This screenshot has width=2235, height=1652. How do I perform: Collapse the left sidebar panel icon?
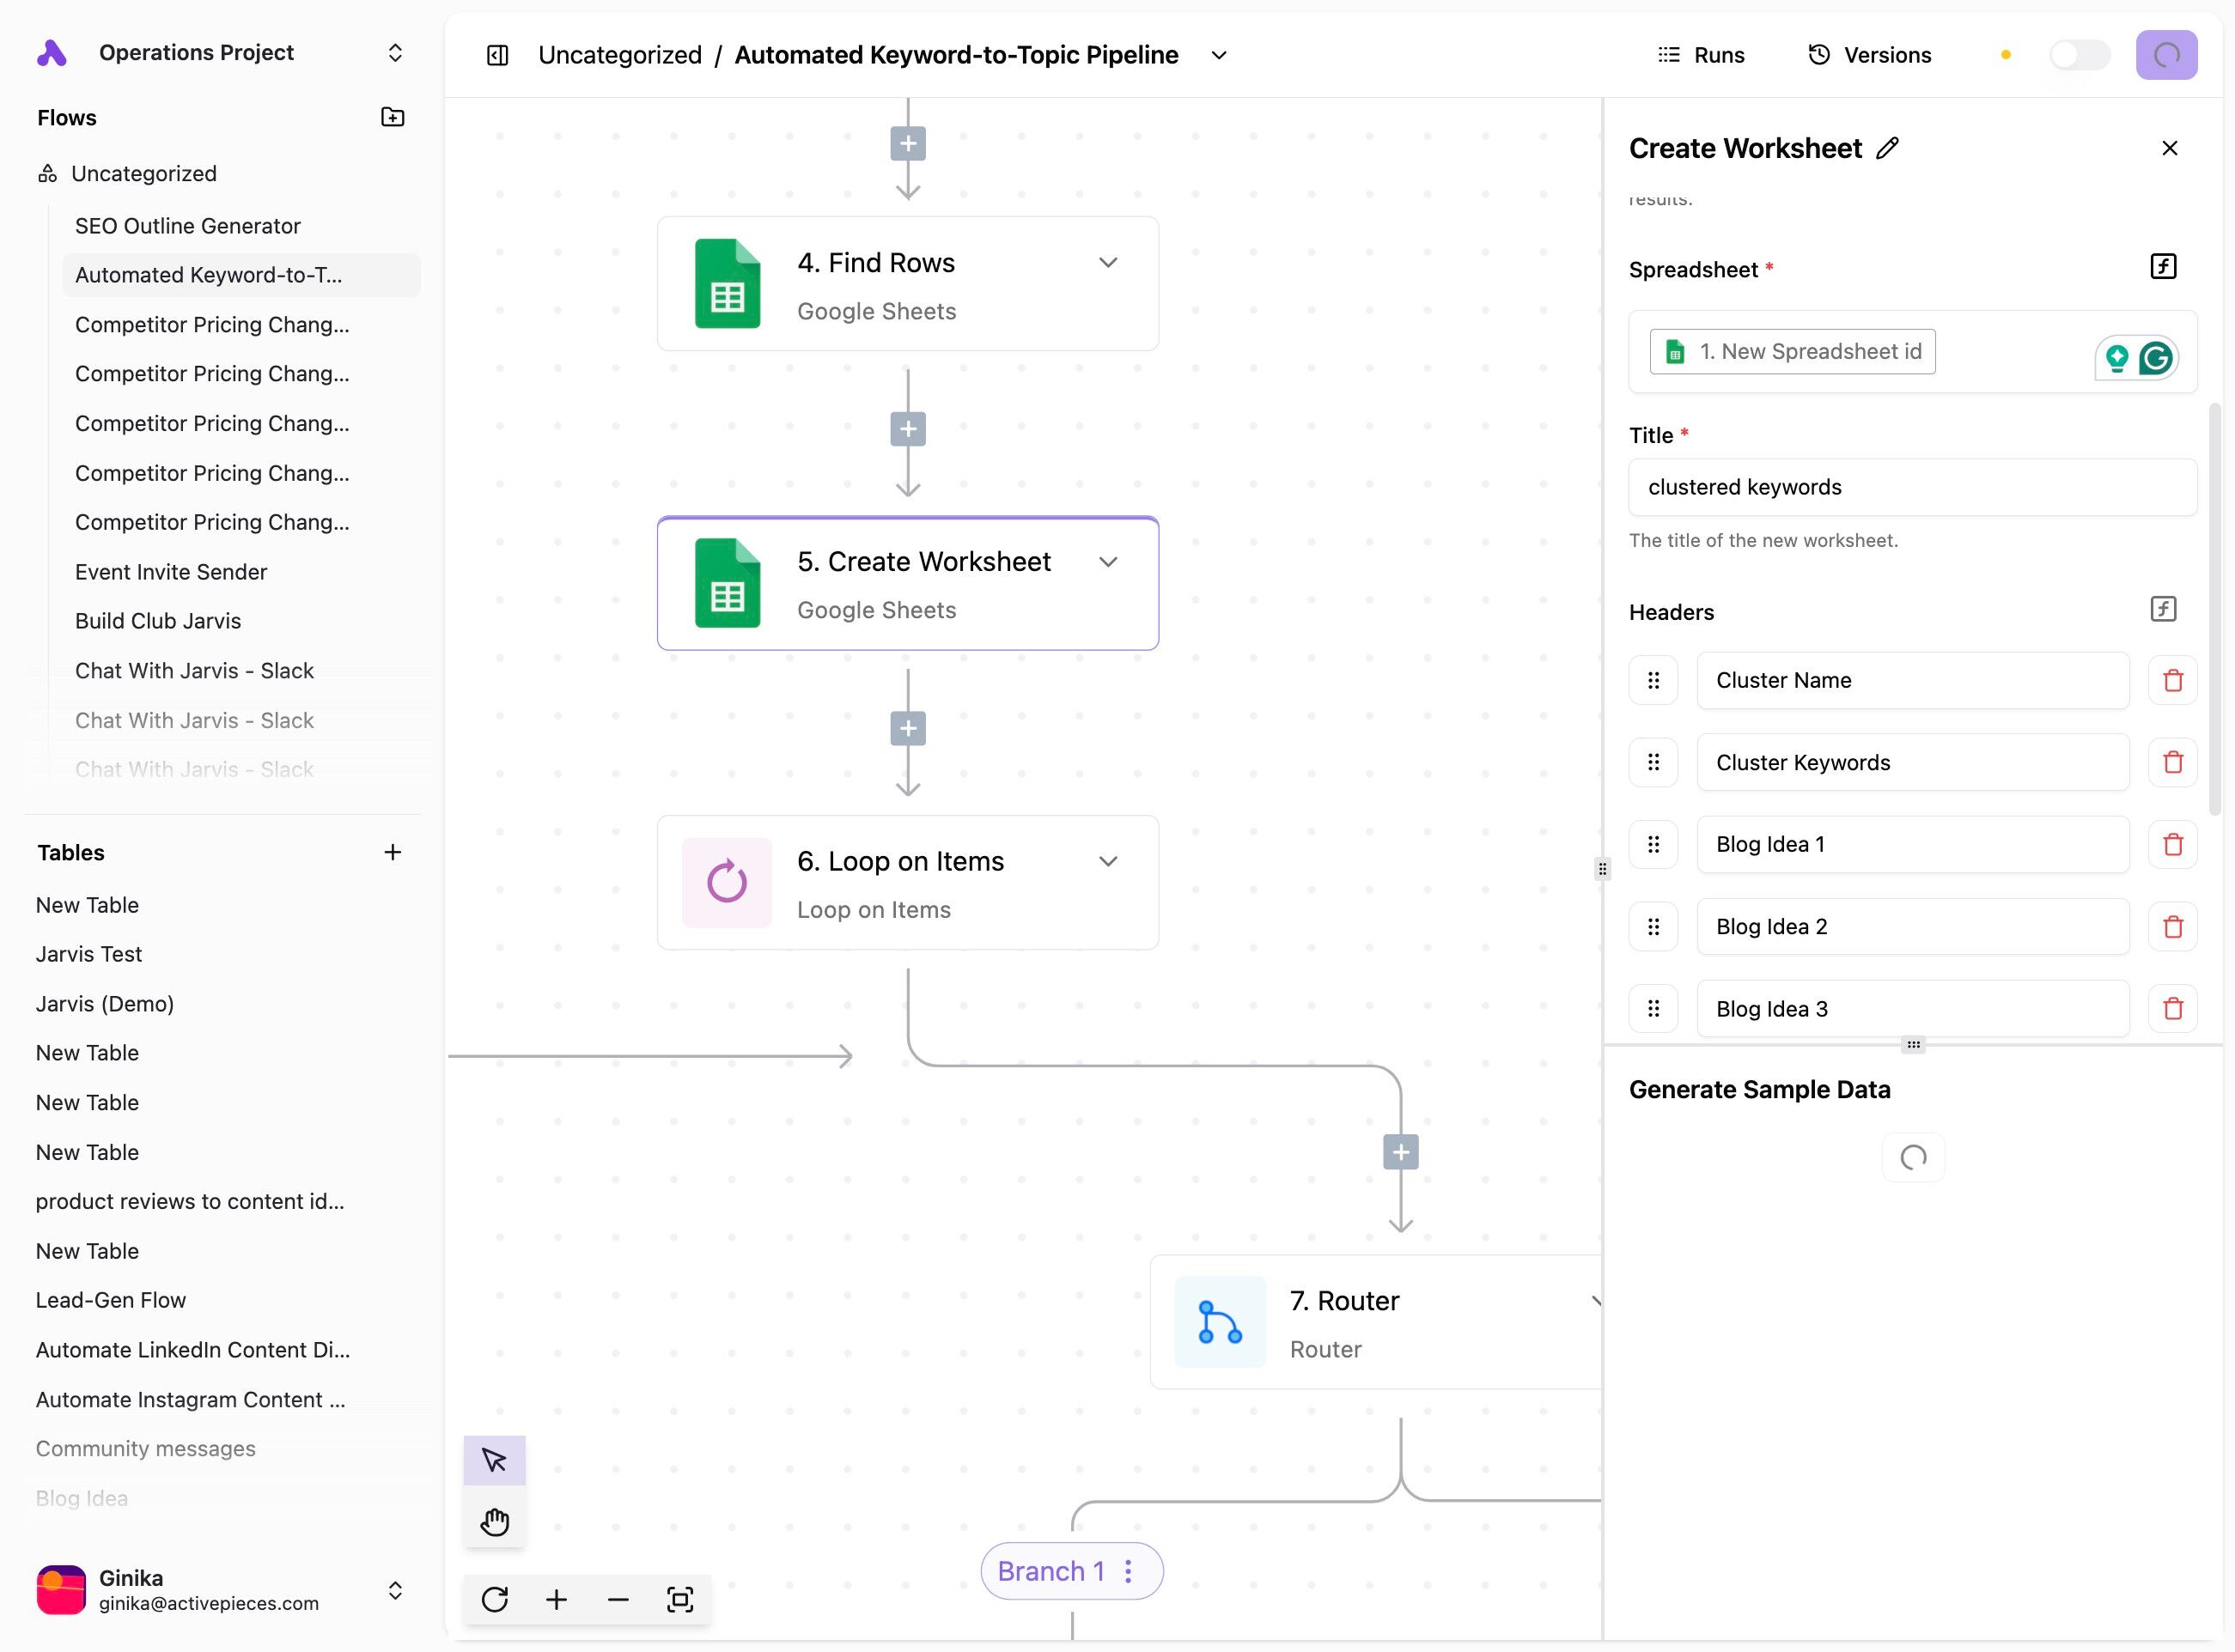pos(497,55)
